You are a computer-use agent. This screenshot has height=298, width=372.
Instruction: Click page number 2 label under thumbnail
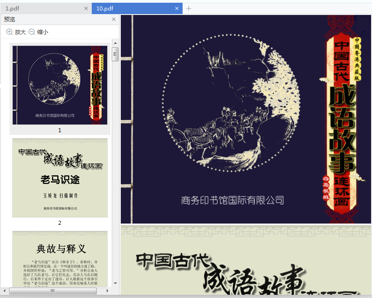tap(60, 223)
